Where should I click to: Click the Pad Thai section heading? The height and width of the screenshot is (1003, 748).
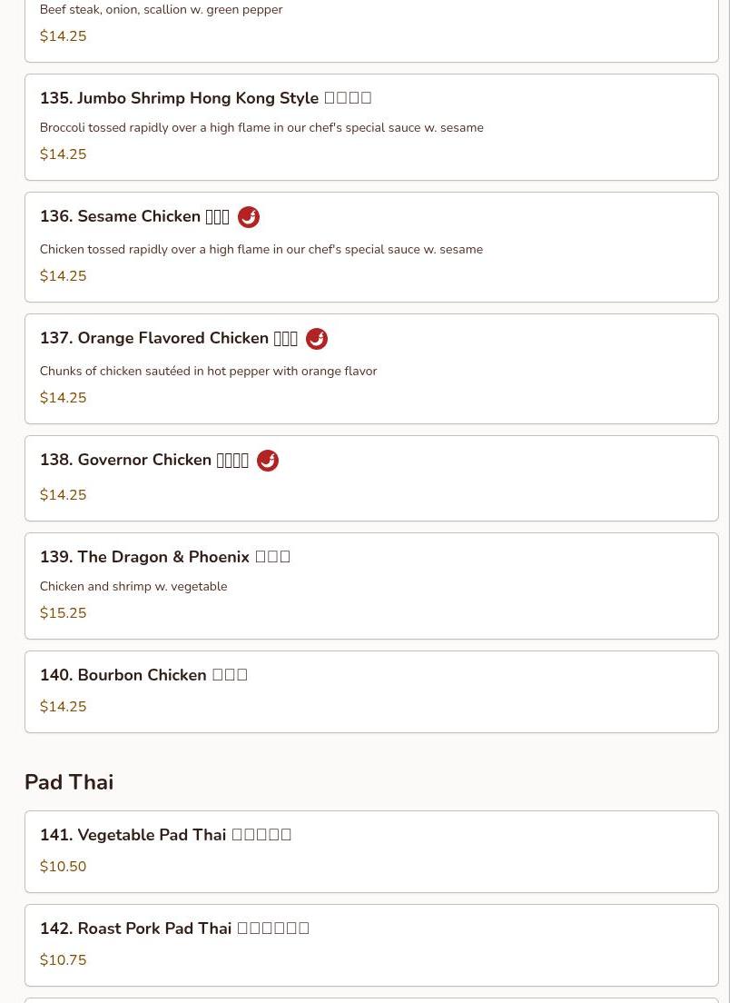[69, 781]
